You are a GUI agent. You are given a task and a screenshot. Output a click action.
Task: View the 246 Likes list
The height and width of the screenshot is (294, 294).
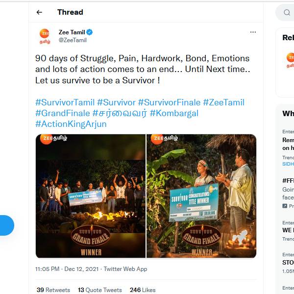click(x=143, y=290)
